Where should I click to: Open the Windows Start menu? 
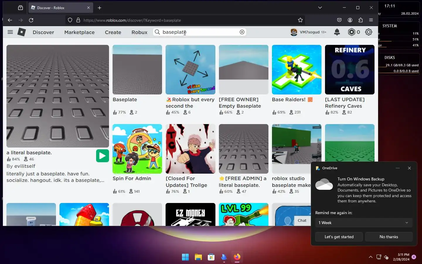click(185, 257)
